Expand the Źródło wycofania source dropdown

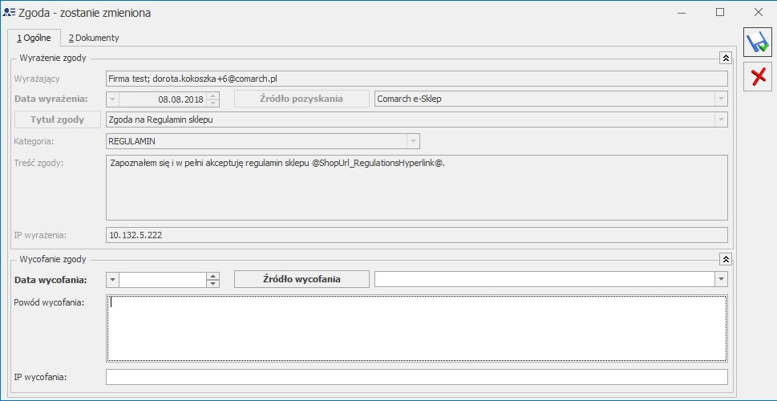721,280
